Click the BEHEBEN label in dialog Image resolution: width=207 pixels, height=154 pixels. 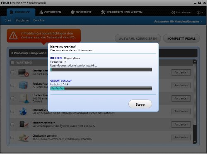[56, 58]
